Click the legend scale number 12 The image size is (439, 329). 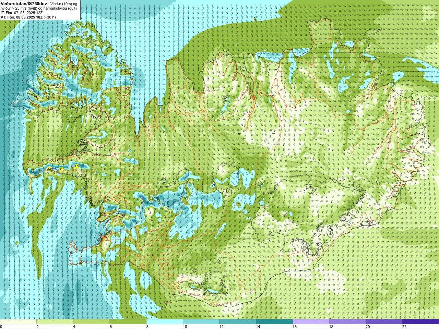tap(222, 327)
